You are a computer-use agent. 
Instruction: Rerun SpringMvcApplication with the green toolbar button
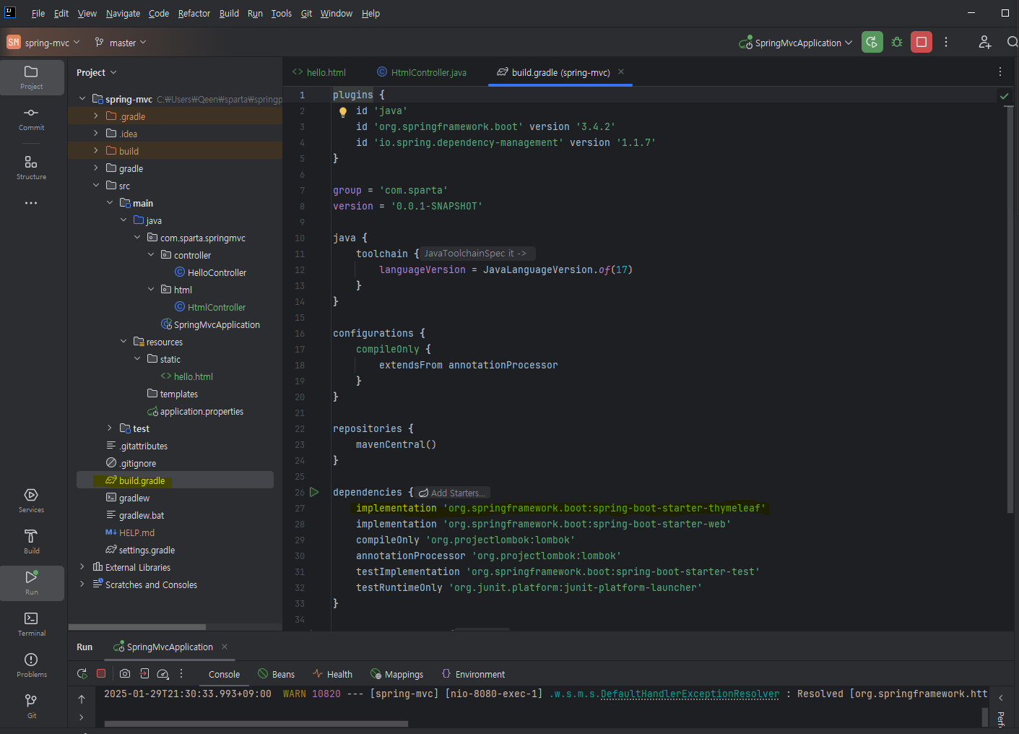[x=872, y=42]
